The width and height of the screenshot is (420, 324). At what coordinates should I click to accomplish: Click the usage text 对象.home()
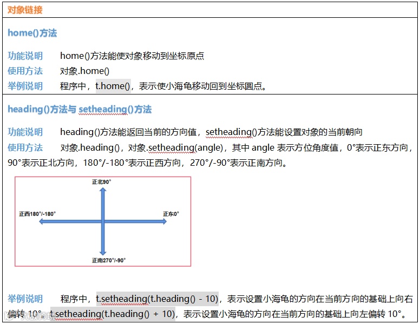tap(84, 71)
